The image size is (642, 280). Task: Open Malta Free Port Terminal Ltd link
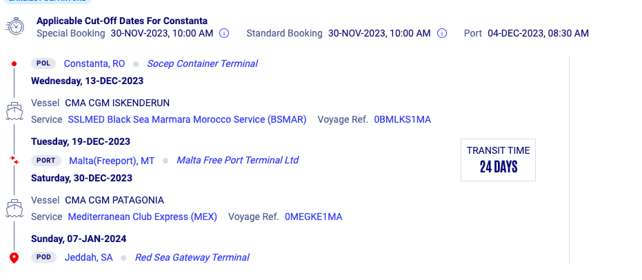click(237, 160)
